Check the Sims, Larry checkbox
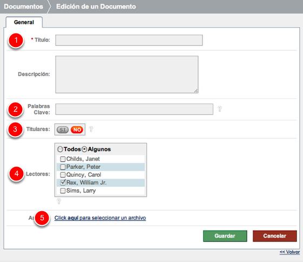 coord(63,191)
